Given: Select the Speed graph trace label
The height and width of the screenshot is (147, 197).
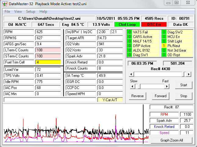Looking at the screenshot, I should 164,133.
